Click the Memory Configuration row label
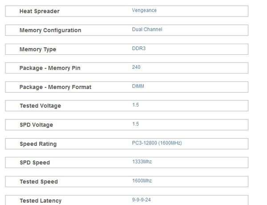The height and width of the screenshot is (205, 267). click(50, 30)
